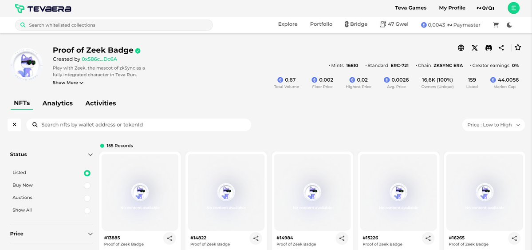Open NFT #15226 thumbnail

398,192
